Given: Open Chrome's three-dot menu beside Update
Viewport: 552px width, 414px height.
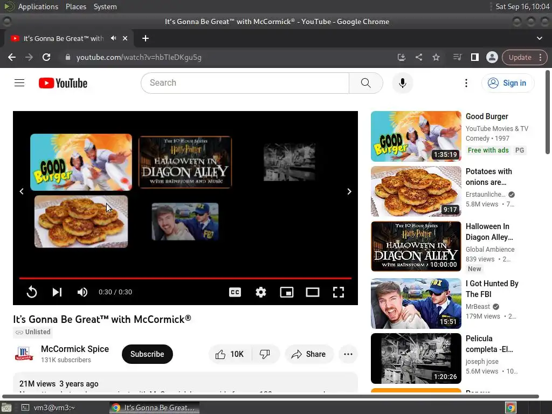Looking at the screenshot, I should coord(541,57).
